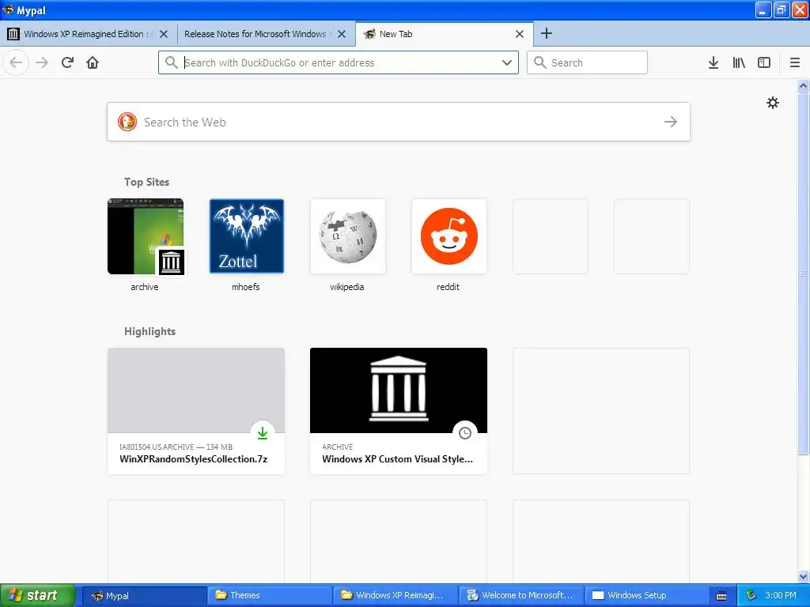Expand the address bar history dropdown
The height and width of the screenshot is (607, 810).
pos(507,62)
